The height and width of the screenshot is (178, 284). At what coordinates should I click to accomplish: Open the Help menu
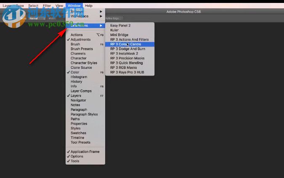[x=89, y=5]
